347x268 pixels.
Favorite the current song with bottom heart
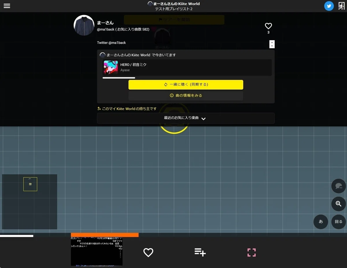coord(148,252)
